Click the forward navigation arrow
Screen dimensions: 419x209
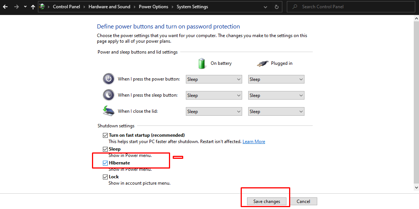click(16, 7)
